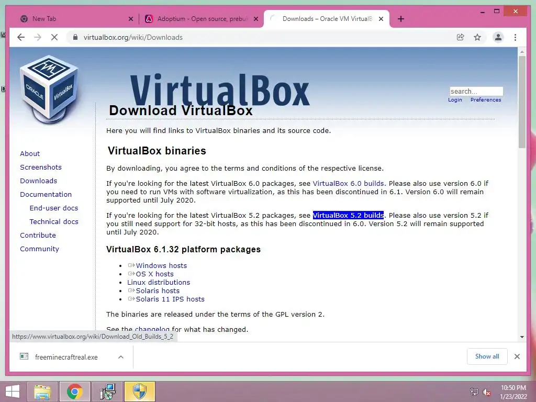Download Windows hosts package
Screen dimensions: 536x402
coord(161,265)
